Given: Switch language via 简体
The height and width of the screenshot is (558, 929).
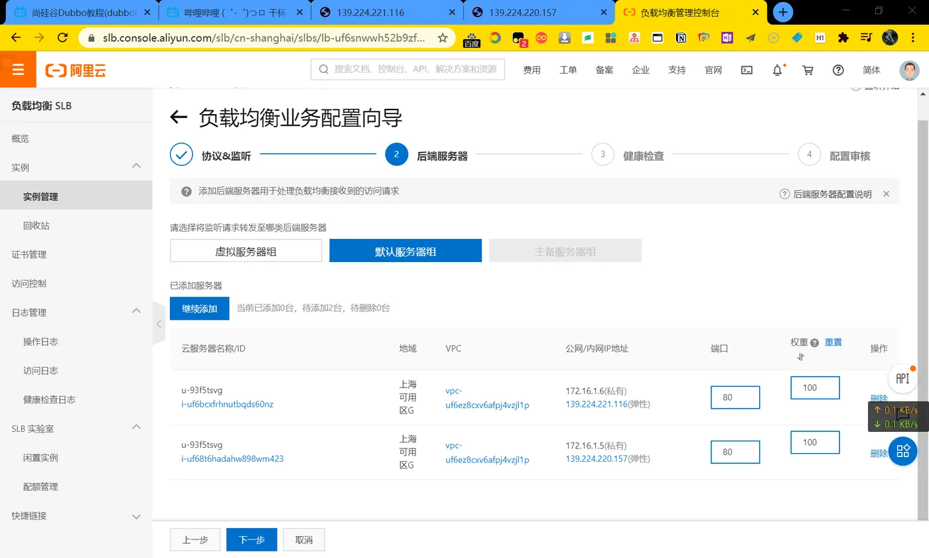Looking at the screenshot, I should point(871,70).
